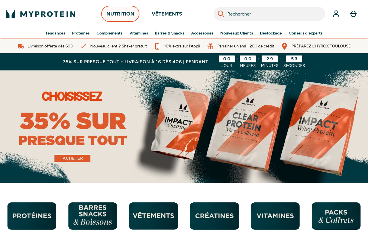Viewport: 368px width, 230px height.
Task: Open the Déstockage menu item
Action: point(271,33)
